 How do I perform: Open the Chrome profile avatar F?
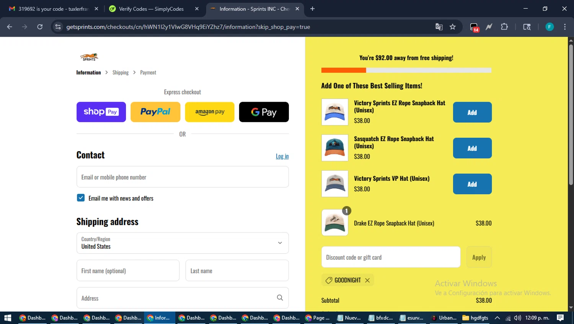pyautogui.click(x=550, y=27)
